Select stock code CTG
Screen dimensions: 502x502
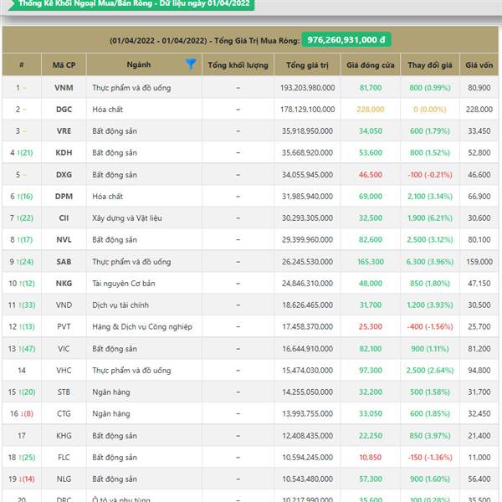[64, 413]
